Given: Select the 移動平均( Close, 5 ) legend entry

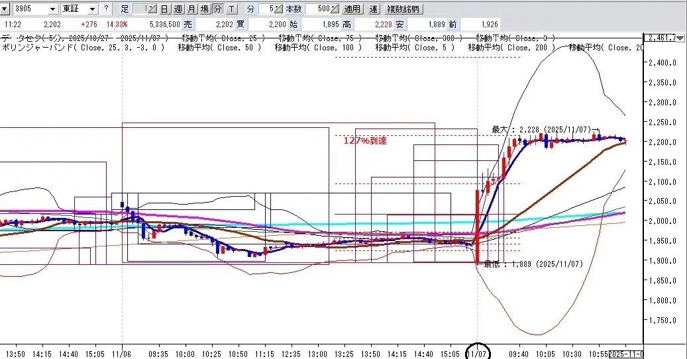Looking at the screenshot, I should 415,48.
